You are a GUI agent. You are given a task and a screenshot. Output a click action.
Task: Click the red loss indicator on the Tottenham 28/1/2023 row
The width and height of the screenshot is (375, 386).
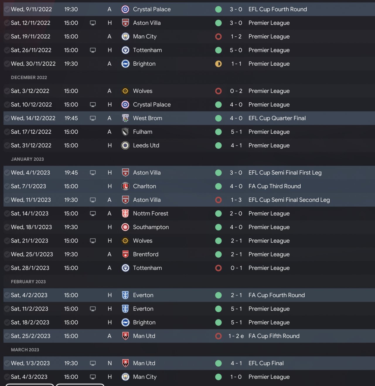218,268
